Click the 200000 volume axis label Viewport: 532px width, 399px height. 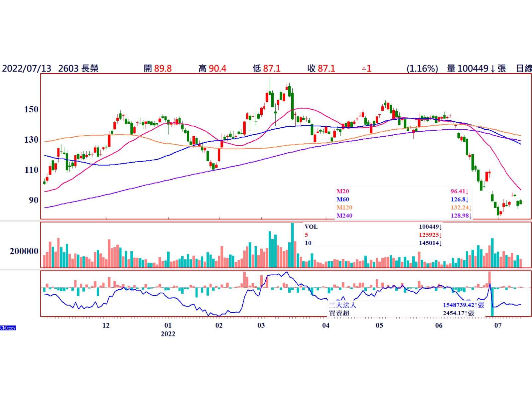click(24, 251)
